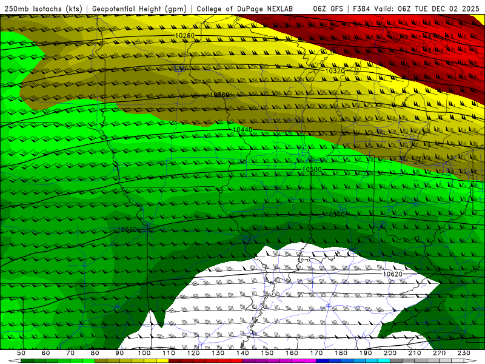Click the 150 value on the color scale

point(267,353)
